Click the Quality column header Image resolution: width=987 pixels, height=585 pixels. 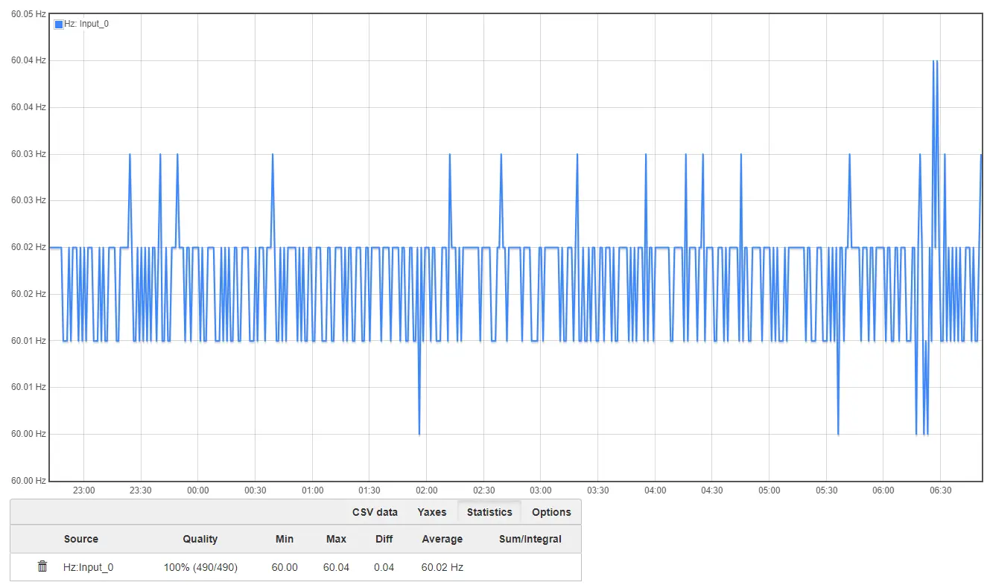[200, 539]
